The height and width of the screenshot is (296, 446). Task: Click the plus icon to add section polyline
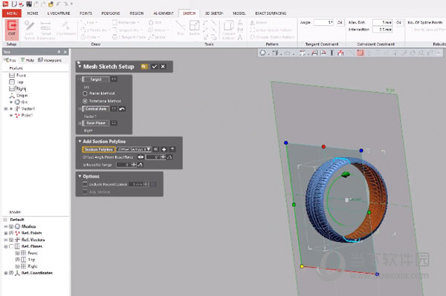164,149
